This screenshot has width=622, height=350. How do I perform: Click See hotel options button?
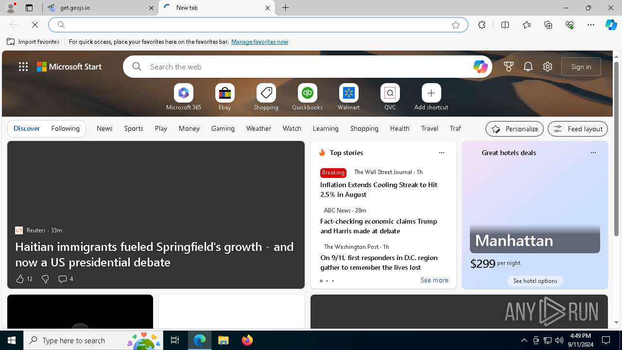click(x=535, y=281)
